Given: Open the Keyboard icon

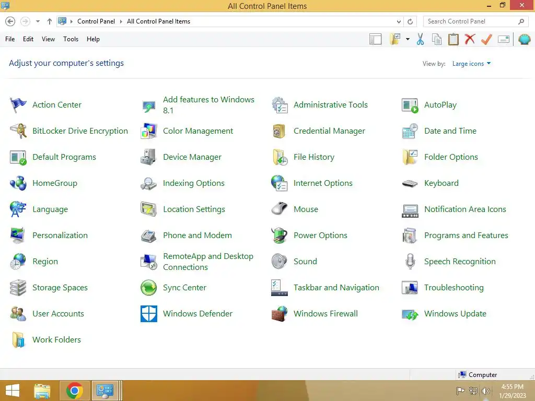Looking at the screenshot, I should [410, 183].
